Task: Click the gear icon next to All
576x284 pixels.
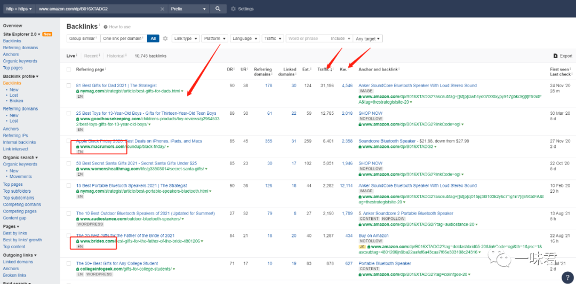Action: [165, 38]
